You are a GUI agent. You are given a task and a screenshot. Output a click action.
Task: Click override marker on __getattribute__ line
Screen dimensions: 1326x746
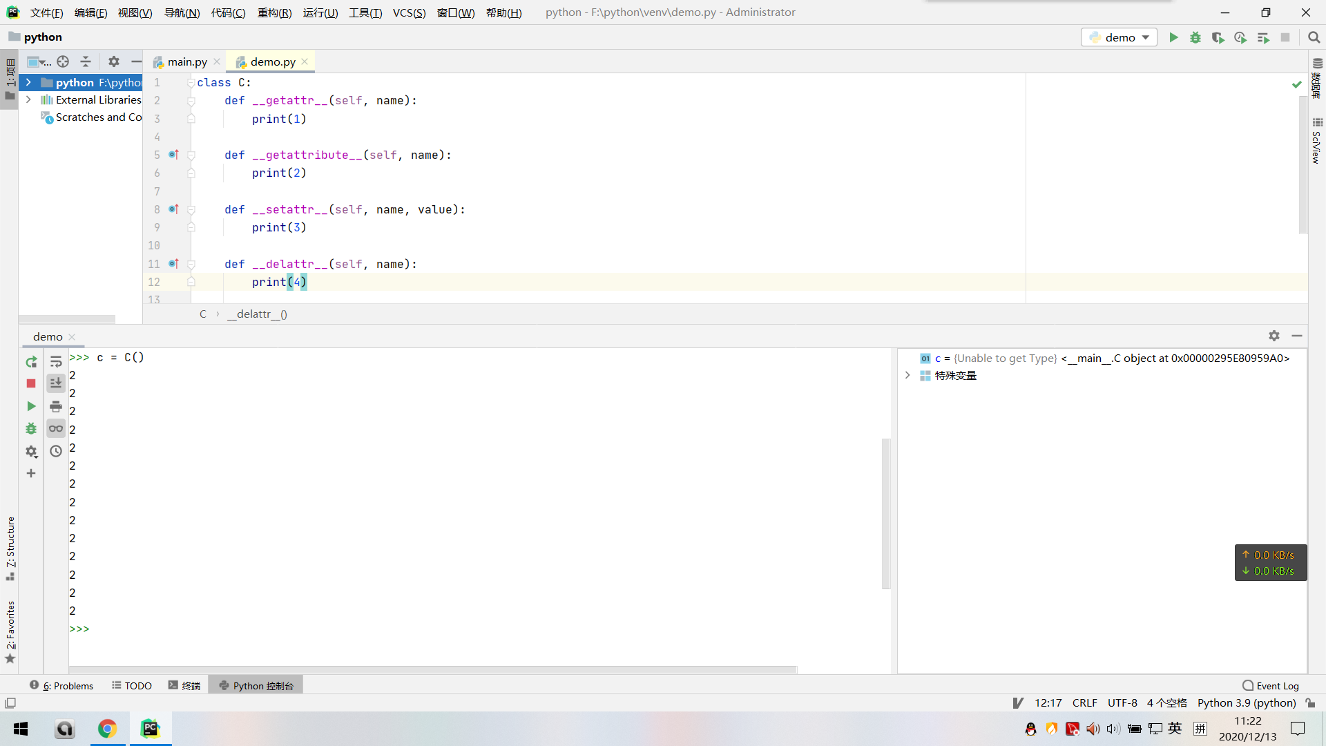click(x=174, y=155)
